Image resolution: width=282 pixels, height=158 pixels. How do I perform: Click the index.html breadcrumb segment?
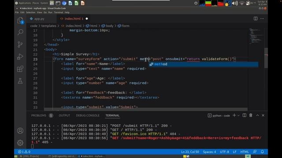tap(71, 26)
